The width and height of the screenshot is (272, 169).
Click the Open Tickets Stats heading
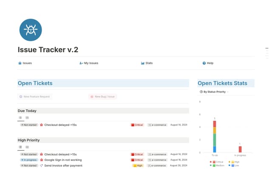222,83
